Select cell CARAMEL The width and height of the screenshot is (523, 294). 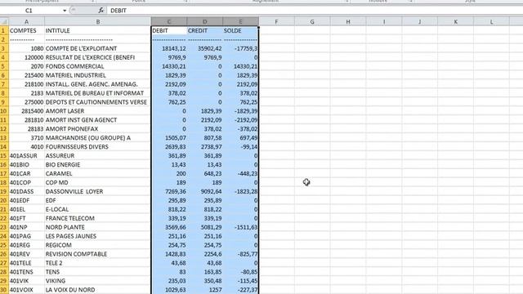coord(98,174)
